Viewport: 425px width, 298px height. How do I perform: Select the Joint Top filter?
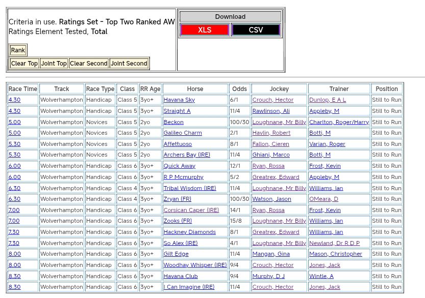(54, 64)
